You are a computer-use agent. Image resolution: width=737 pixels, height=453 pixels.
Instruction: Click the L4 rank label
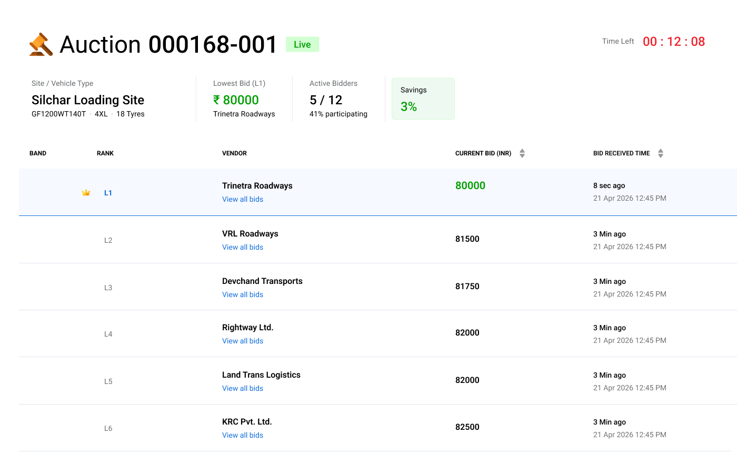tap(108, 334)
